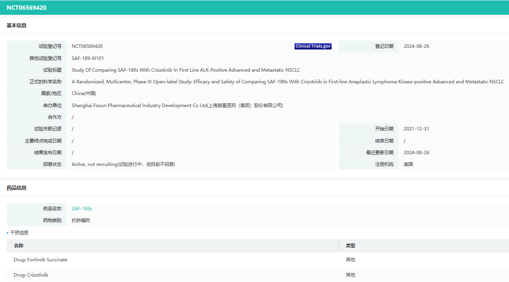Select the 基本信息 section heading
Viewport: 509px width, 282px height.
click(x=17, y=26)
